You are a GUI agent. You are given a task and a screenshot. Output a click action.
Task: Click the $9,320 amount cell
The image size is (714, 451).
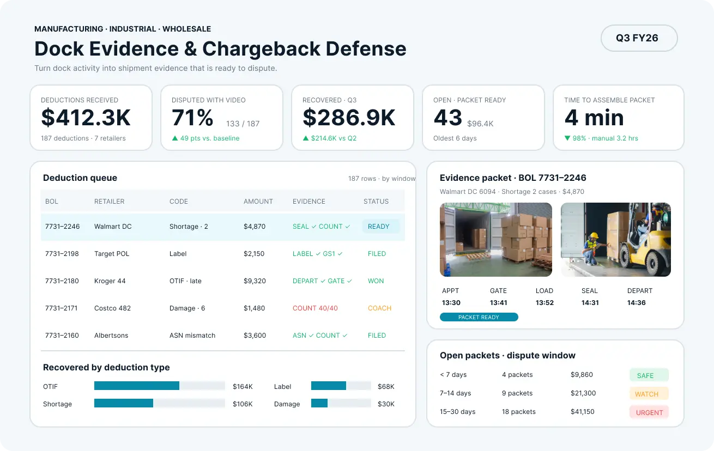(255, 281)
